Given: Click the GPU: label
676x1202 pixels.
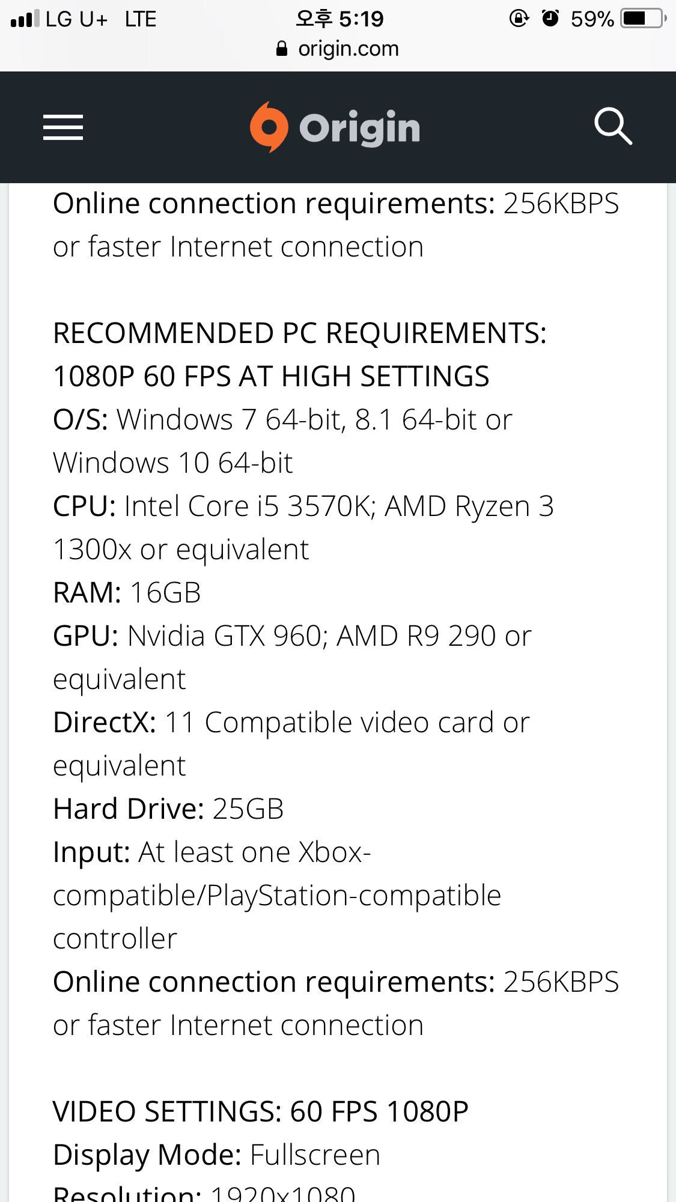Looking at the screenshot, I should (x=85, y=636).
